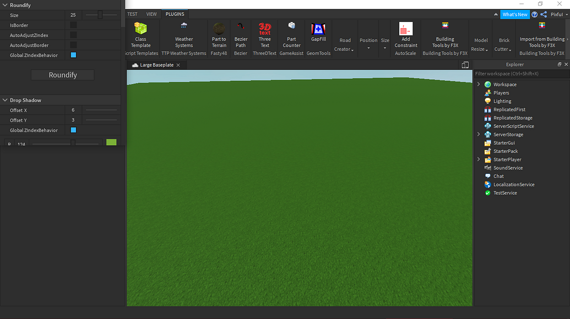Edit the Size value field showing 25
570x319 pixels.
[x=73, y=15]
